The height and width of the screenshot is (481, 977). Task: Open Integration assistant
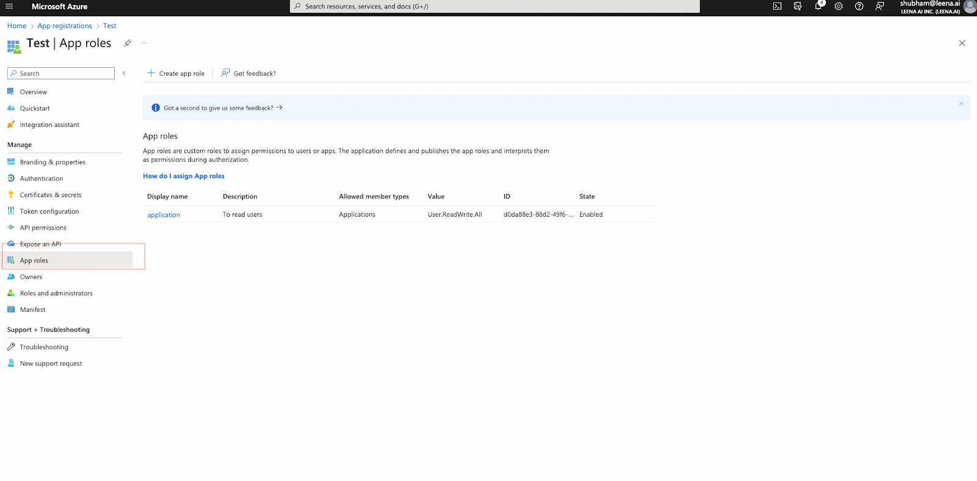point(49,125)
